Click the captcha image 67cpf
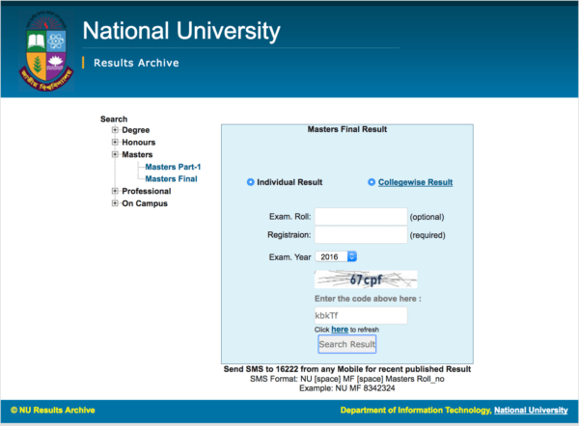Viewport: 579px width, 426px height. (366, 280)
